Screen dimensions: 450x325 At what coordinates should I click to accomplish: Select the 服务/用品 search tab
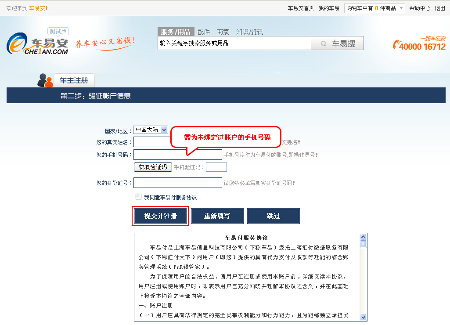pos(176,32)
